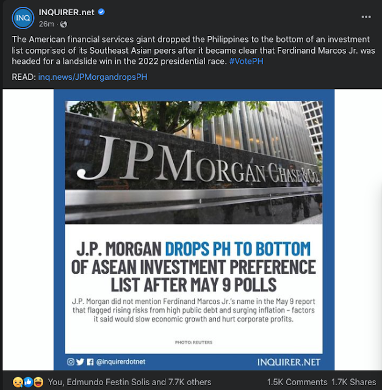382x390 pixels.
Task: Click the haha laughing reaction icon
Action: [x=38, y=382]
